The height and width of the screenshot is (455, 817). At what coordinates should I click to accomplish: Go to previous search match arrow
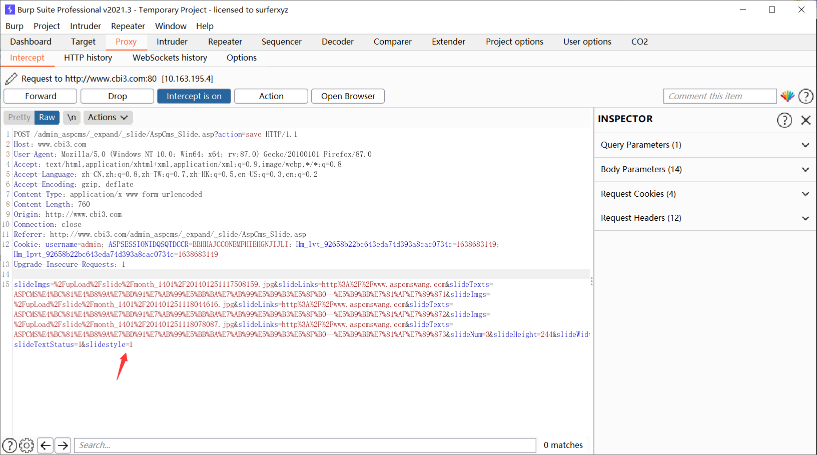[x=46, y=445]
